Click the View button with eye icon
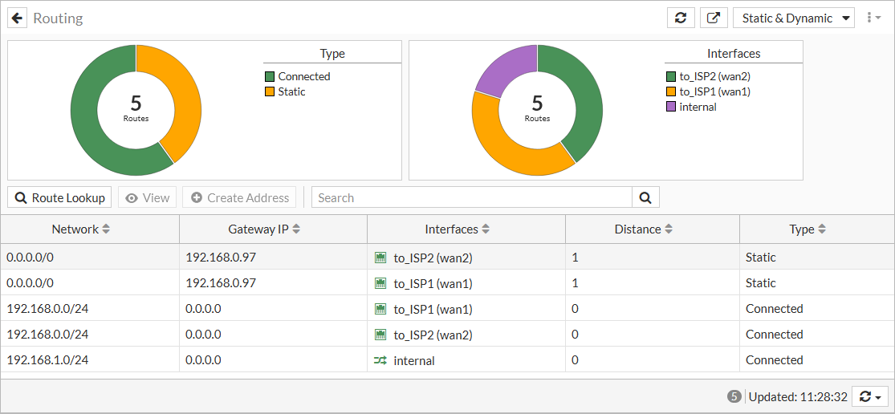Screen dimensions: 895x414 pos(147,197)
